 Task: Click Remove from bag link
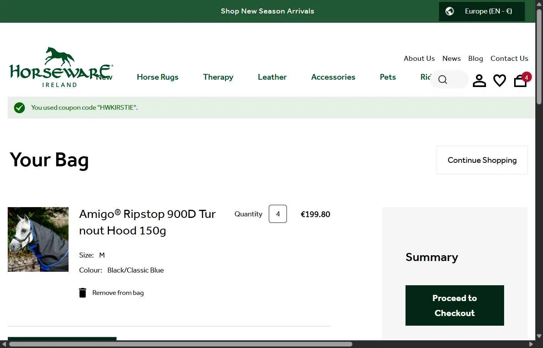(x=118, y=293)
